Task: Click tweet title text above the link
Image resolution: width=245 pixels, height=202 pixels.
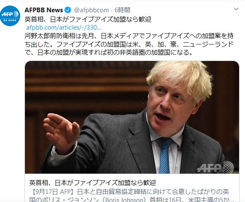Action: 88,19
